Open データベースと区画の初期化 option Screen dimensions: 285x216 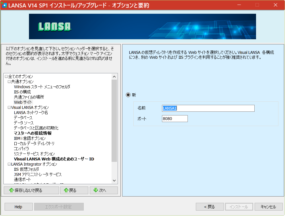point(36,128)
